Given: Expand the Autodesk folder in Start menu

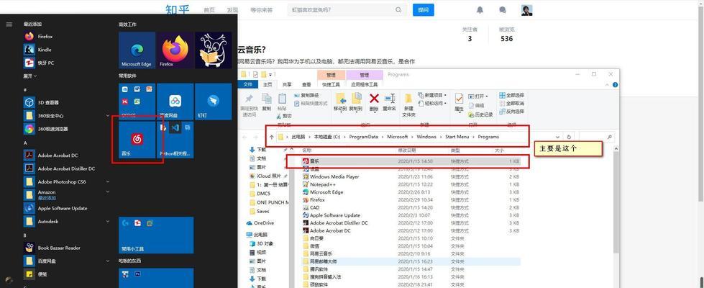Looking at the screenshot, I should pos(108,222).
